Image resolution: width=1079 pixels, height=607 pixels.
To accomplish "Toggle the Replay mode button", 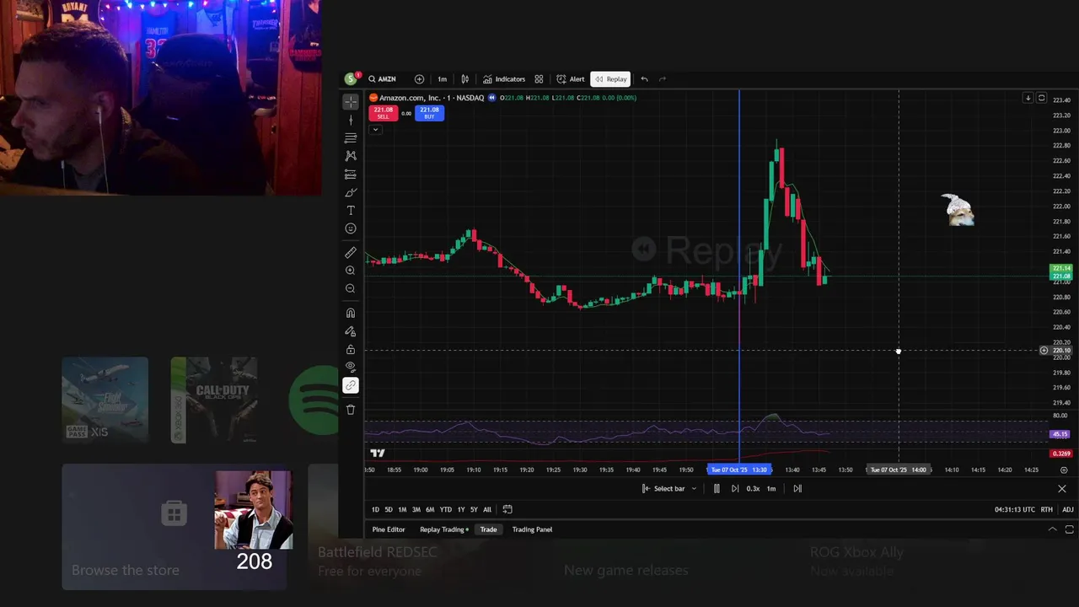I will click(611, 79).
